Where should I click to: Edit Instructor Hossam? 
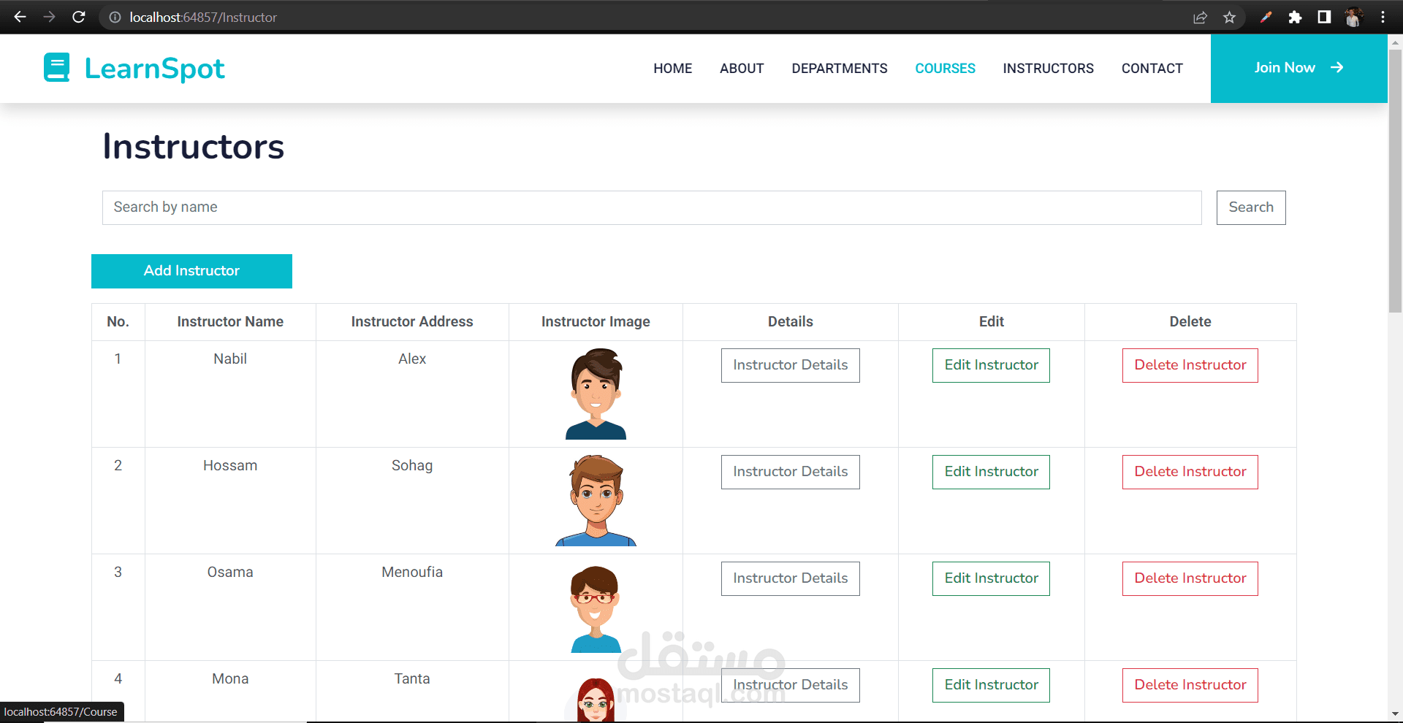click(991, 472)
